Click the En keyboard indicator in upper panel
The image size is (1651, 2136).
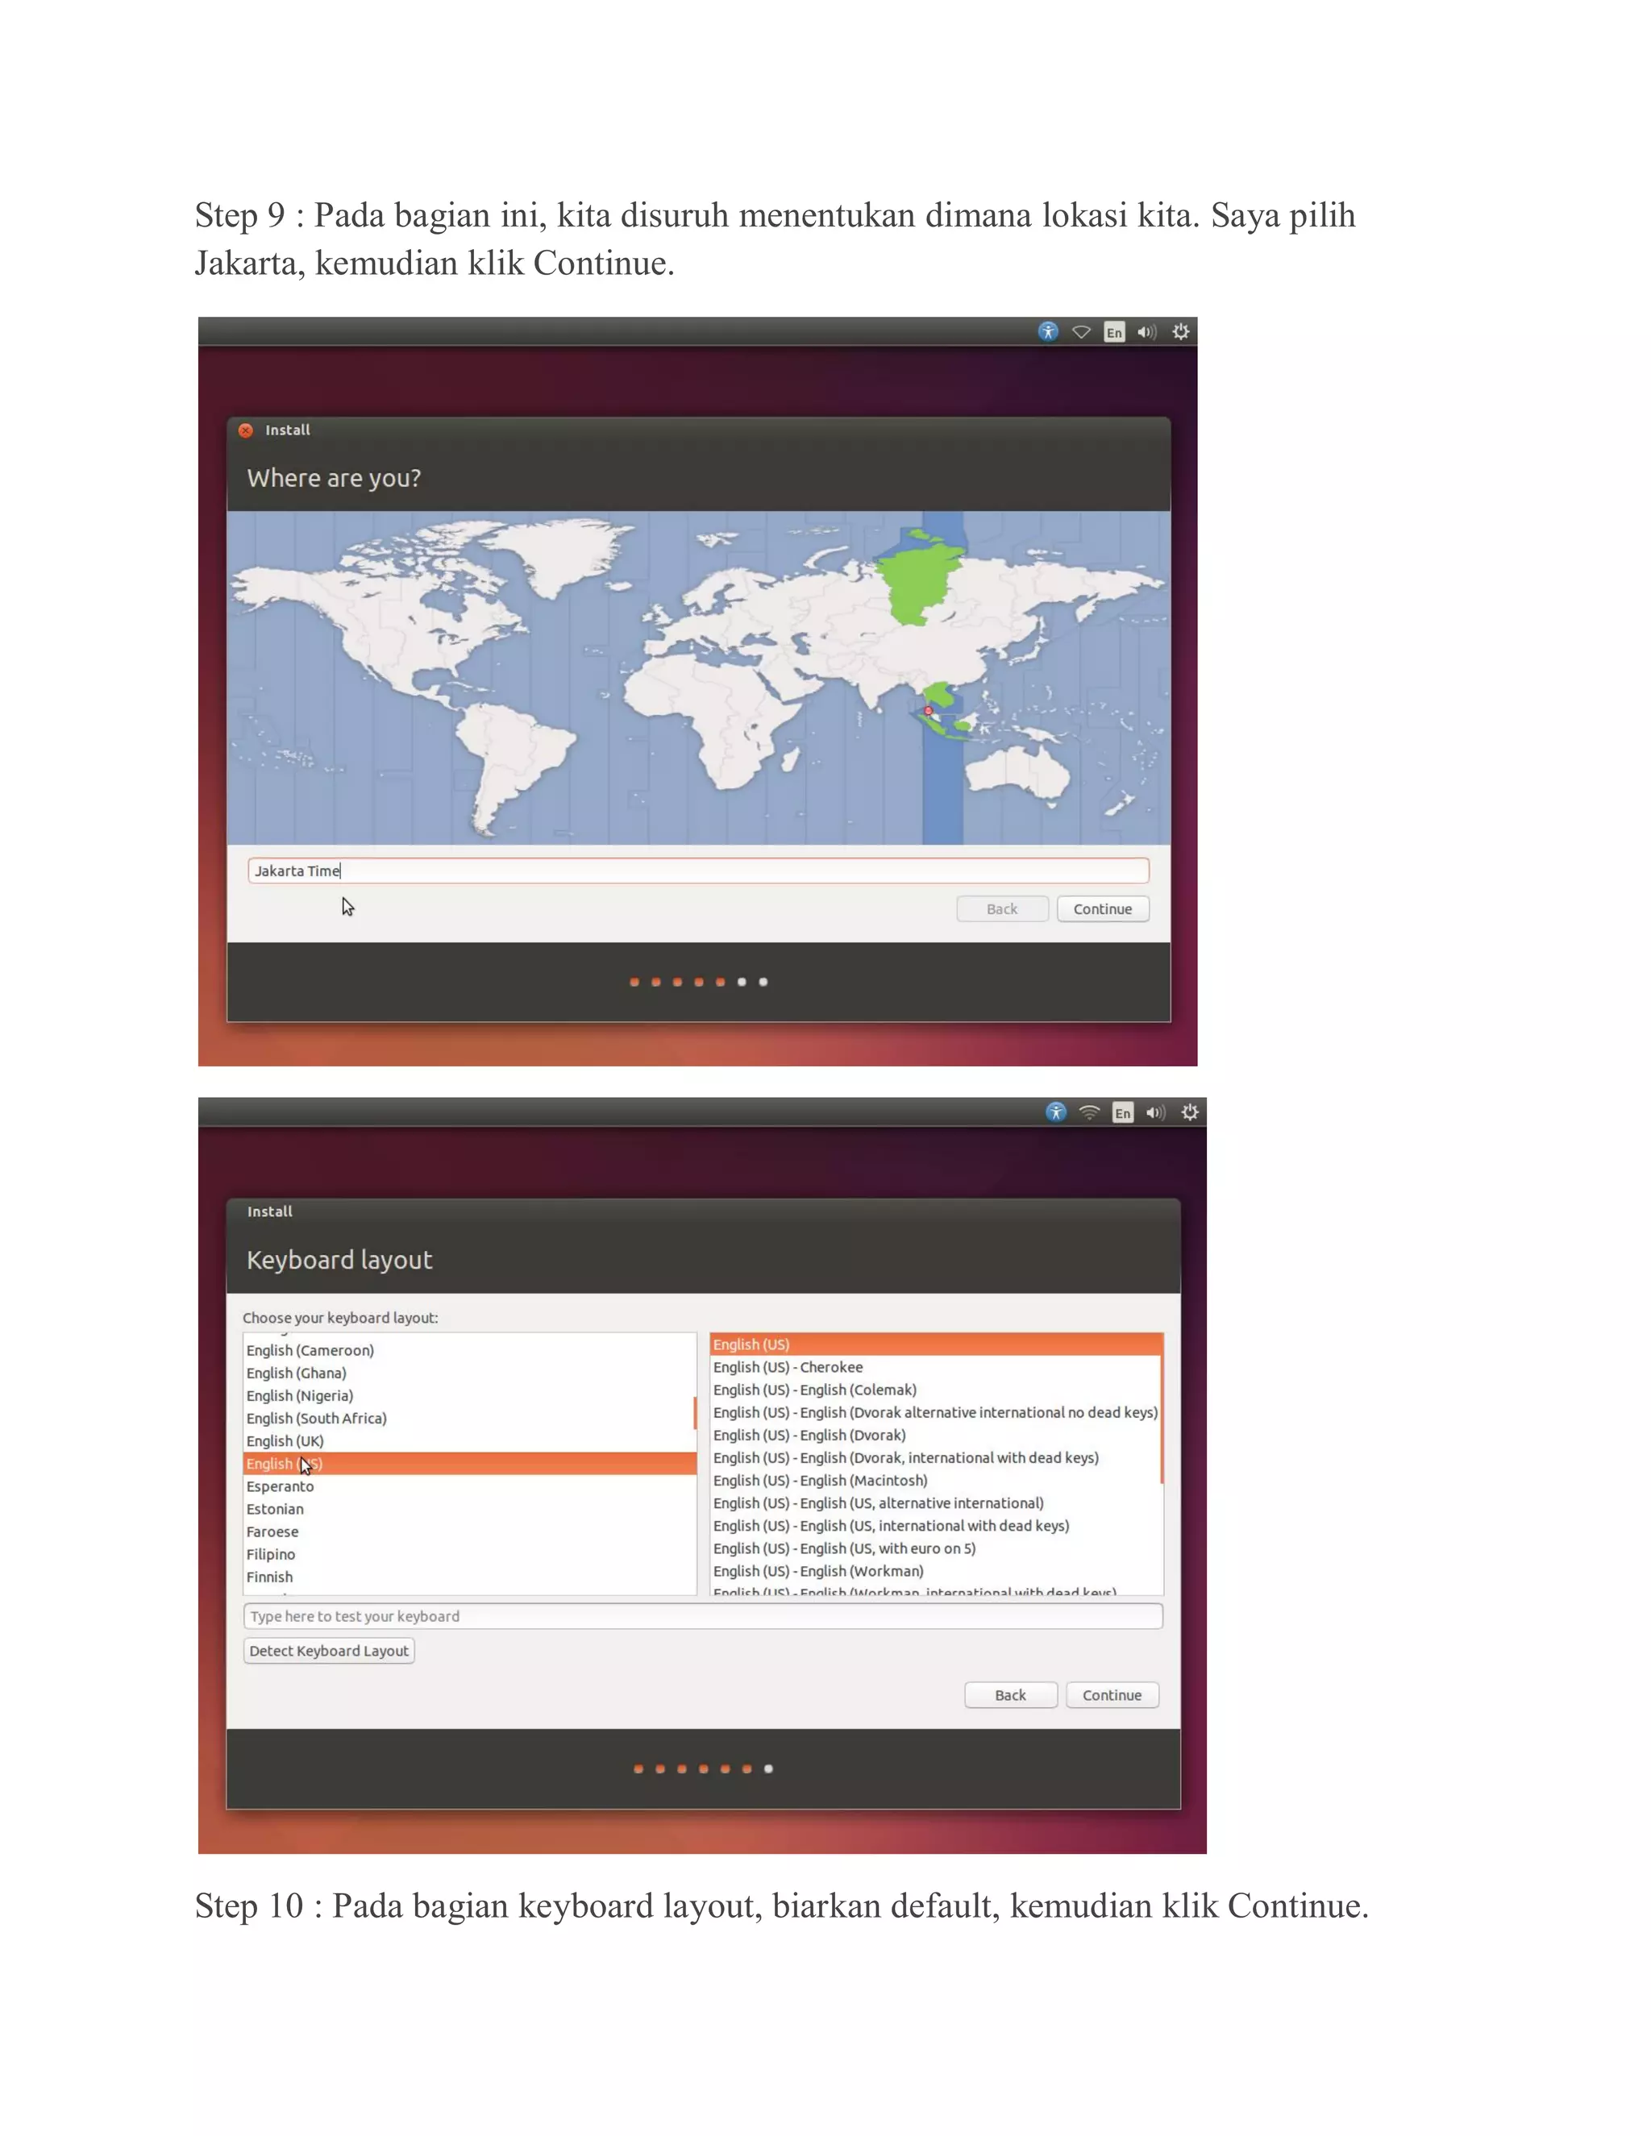(1114, 333)
